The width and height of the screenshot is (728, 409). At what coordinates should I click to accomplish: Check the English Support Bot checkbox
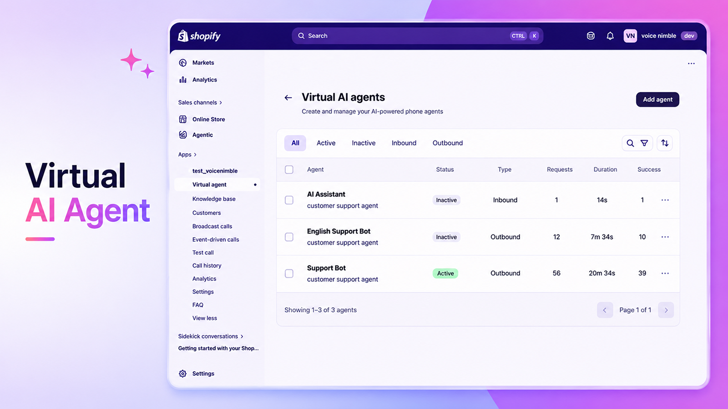click(289, 237)
